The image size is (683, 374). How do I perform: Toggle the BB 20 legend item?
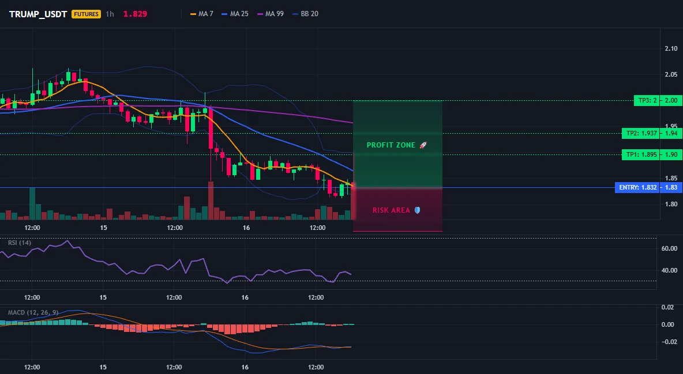point(305,14)
